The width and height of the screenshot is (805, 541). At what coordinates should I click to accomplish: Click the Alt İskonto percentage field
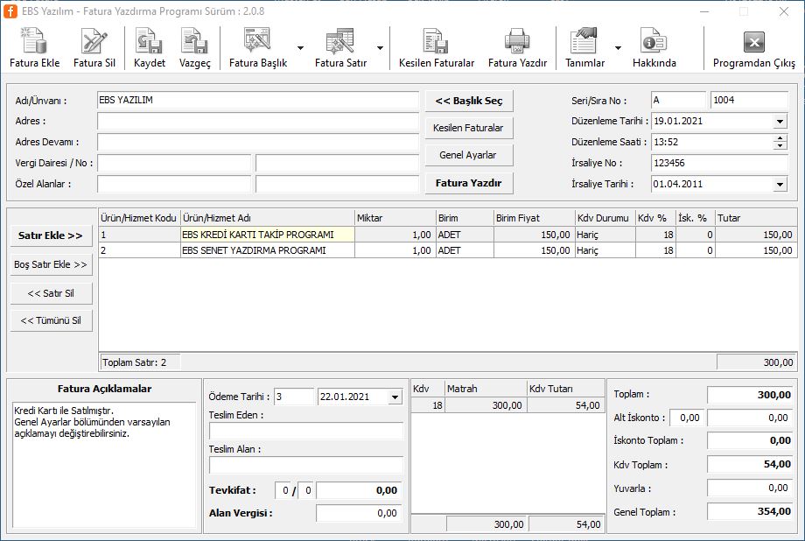[x=686, y=418]
